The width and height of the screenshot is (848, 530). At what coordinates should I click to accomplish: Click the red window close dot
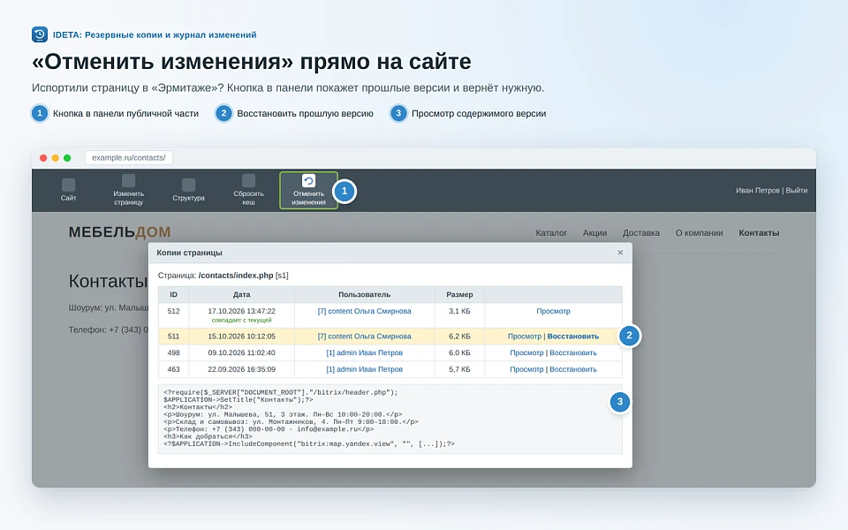[x=43, y=158]
